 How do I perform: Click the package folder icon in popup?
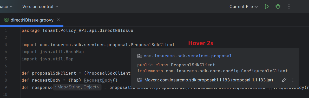coord(140,56)
